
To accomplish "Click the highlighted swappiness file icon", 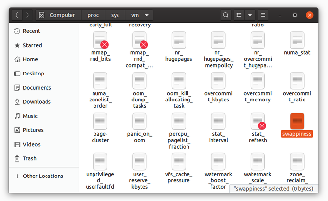I will coord(297,121).
